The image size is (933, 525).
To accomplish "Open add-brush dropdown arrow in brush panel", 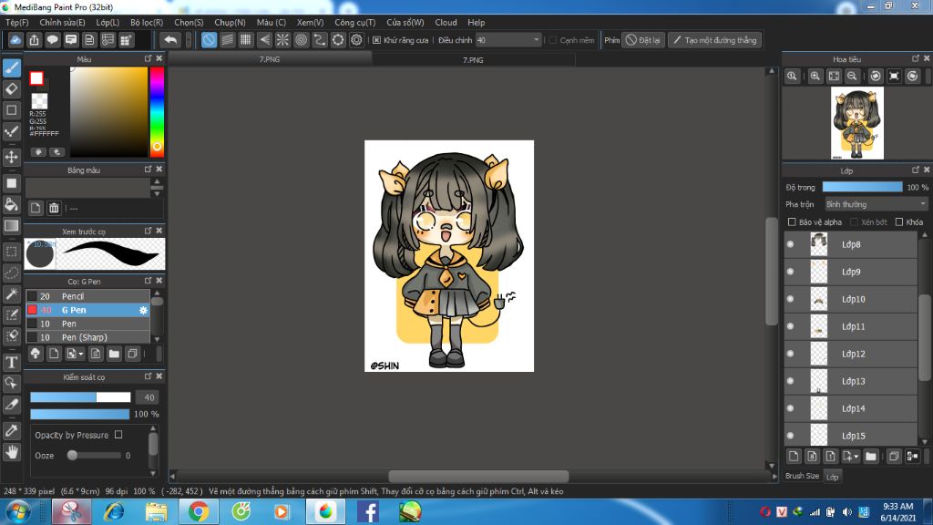I will (x=81, y=355).
